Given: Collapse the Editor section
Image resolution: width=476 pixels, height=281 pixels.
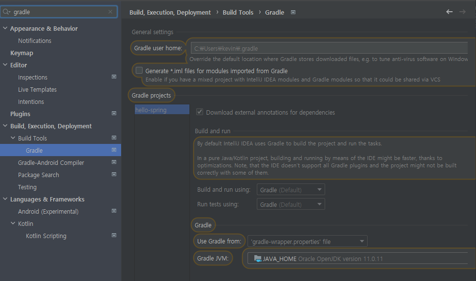Looking at the screenshot, I should coord(5,64).
